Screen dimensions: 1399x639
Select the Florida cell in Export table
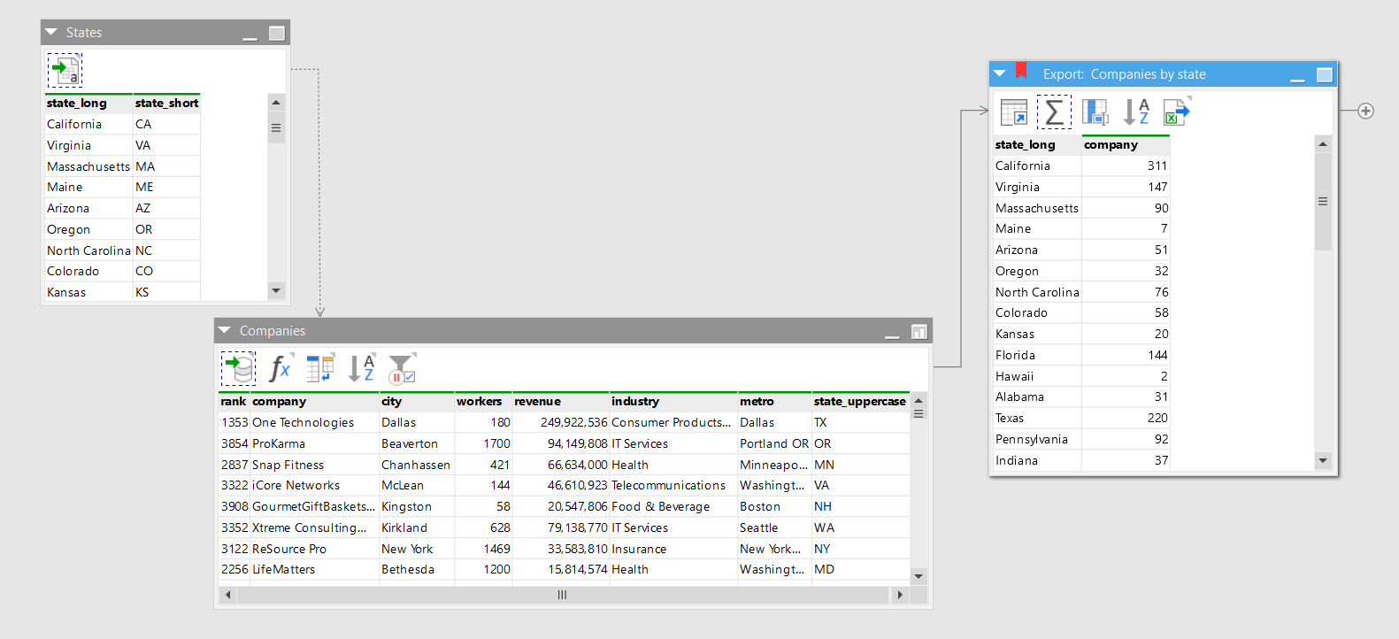pyautogui.click(x=1037, y=355)
